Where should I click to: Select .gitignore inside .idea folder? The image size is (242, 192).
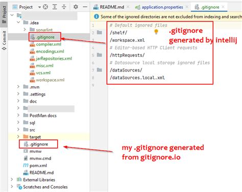click(45, 37)
